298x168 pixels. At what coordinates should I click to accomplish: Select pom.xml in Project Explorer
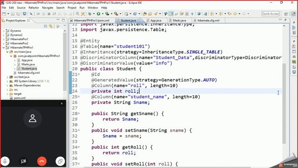click(x=20, y=98)
